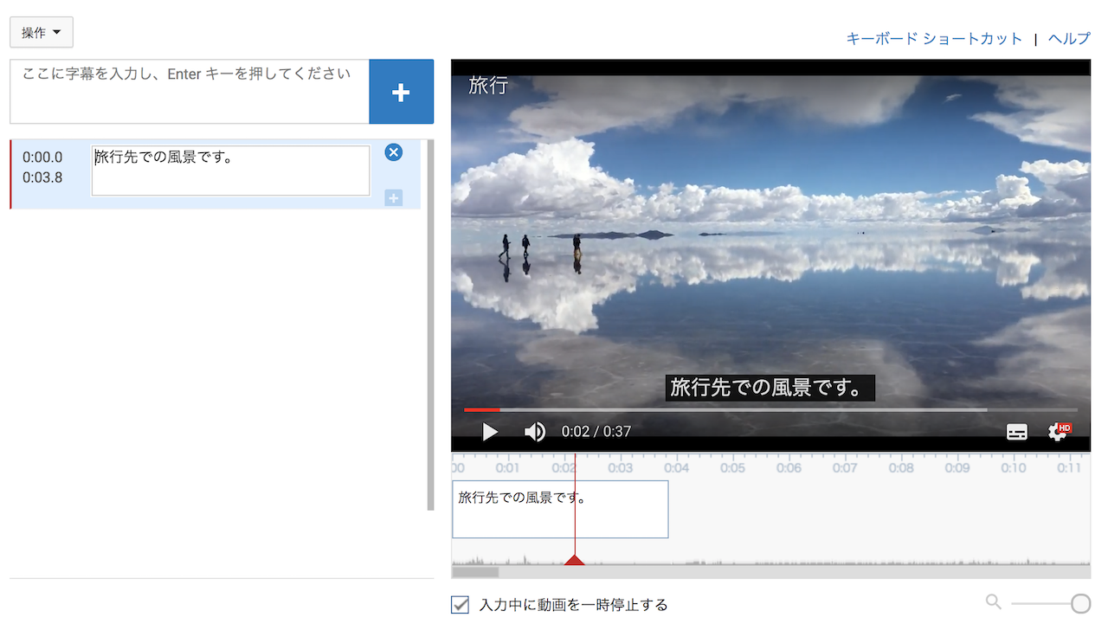Open the 操作 dropdown menu
The width and height of the screenshot is (1108, 643).
42,33
